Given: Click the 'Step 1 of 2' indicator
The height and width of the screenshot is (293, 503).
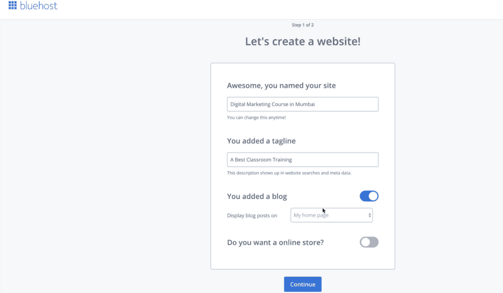Looking at the screenshot, I should [303, 25].
